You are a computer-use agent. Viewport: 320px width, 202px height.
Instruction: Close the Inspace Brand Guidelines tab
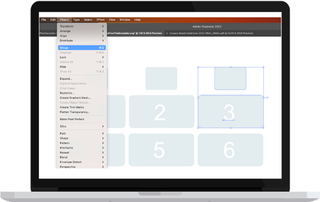point(167,33)
